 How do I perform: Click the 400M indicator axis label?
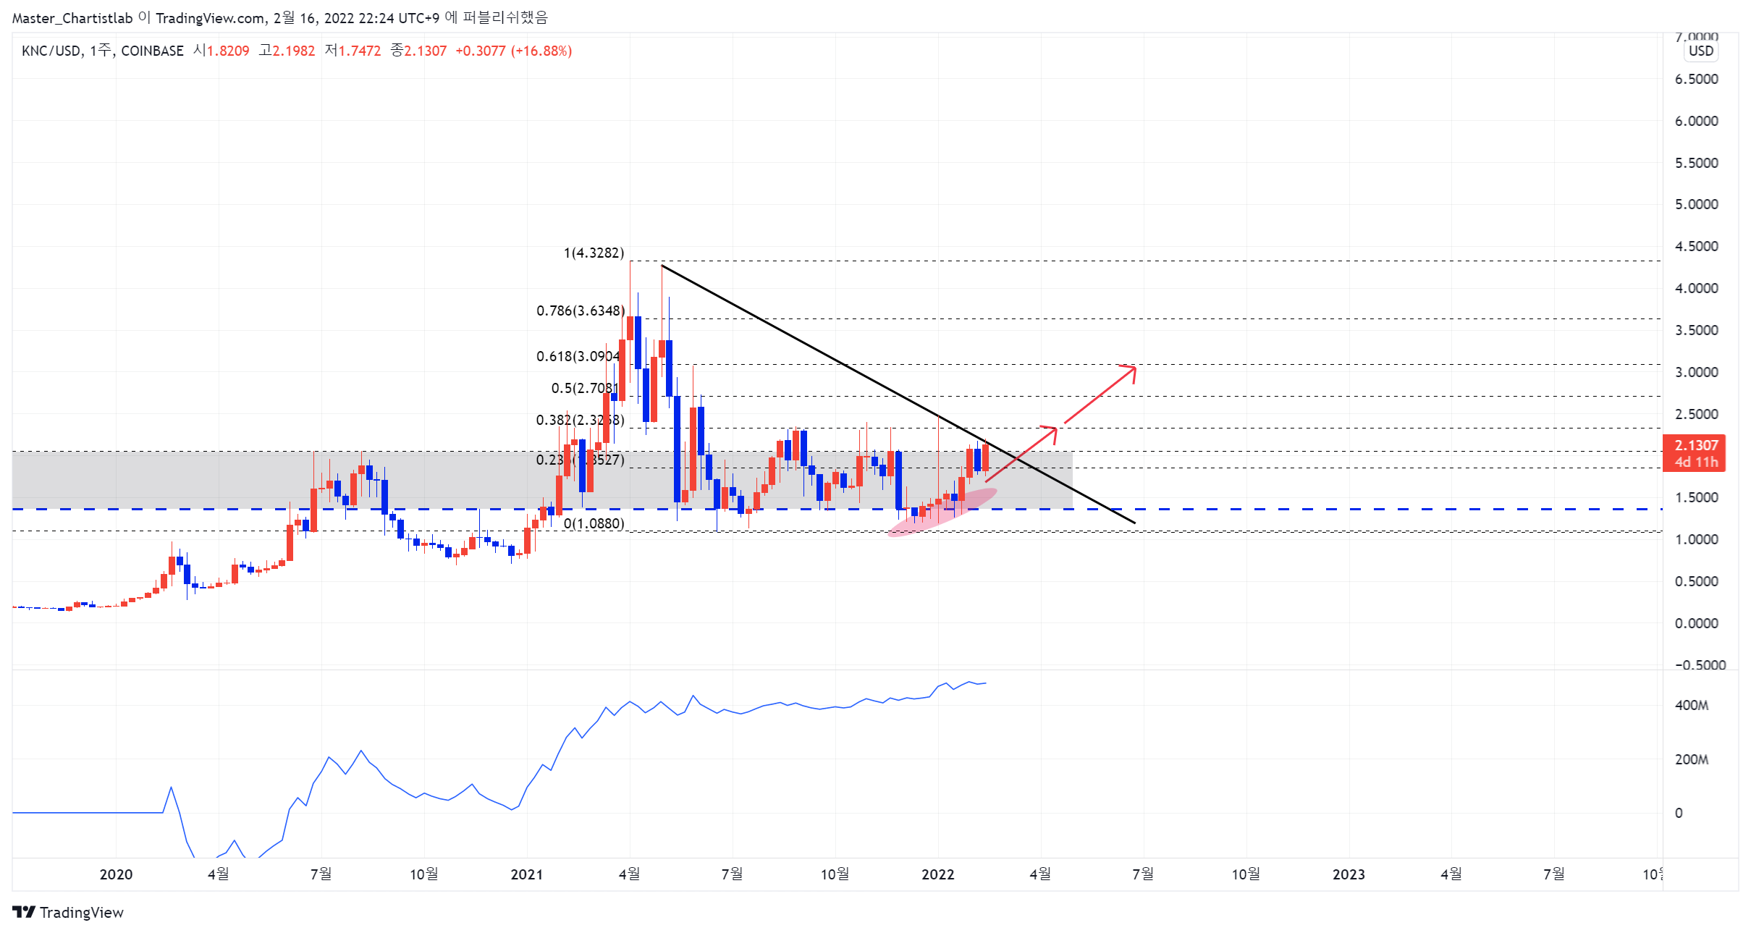pos(1692,705)
